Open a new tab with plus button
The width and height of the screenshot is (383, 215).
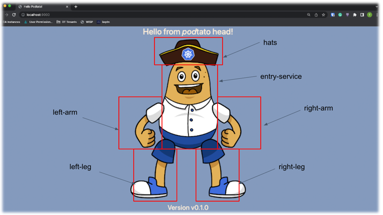tap(76, 7)
